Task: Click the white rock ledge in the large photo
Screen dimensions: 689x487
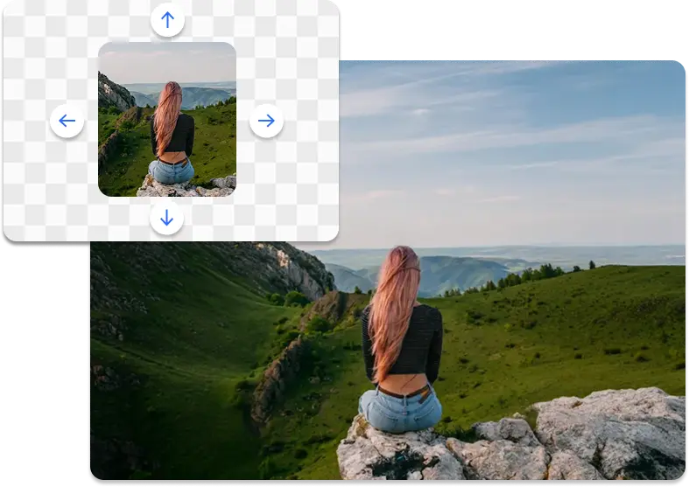Action: coord(604,433)
